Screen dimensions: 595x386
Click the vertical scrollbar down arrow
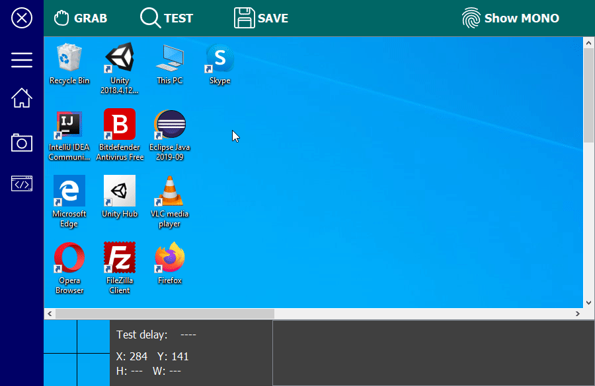coord(588,302)
